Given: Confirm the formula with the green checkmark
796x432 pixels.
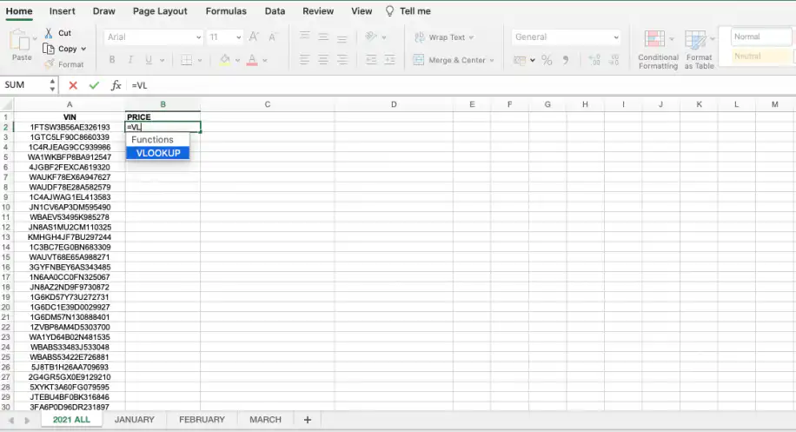Looking at the screenshot, I should [94, 85].
